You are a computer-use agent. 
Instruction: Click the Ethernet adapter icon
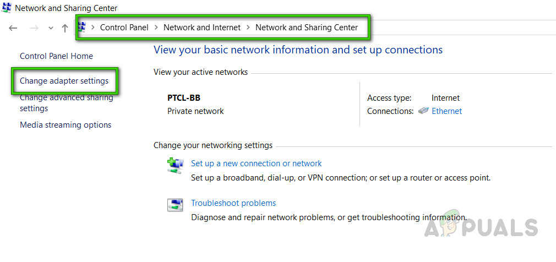coord(423,111)
